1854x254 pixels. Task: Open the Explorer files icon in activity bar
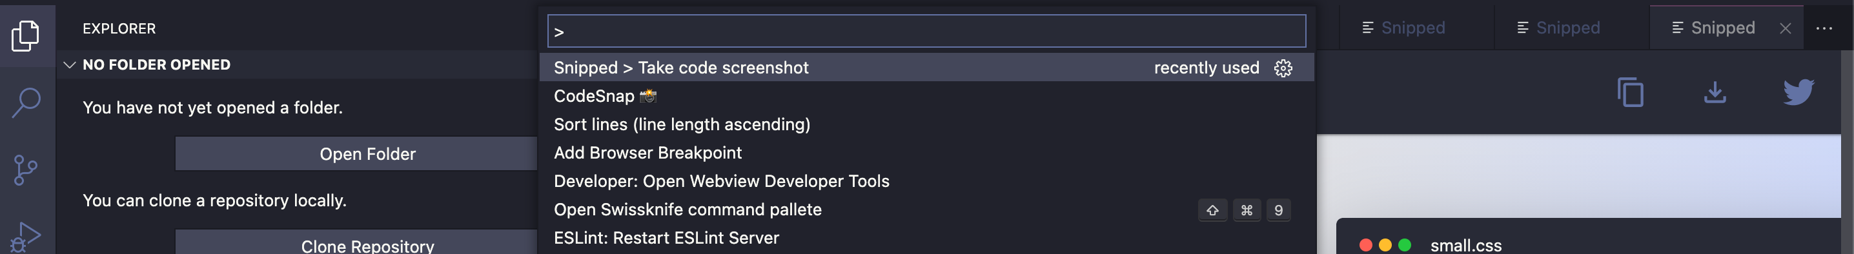pos(26,35)
